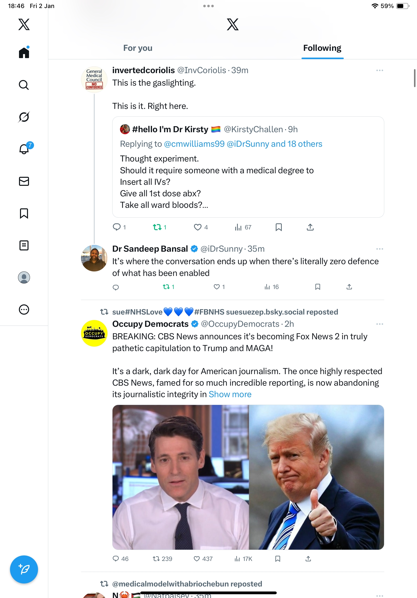The image size is (417, 598).
Task: Open Grok from the sidebar
Action: [x=24, y=117]
